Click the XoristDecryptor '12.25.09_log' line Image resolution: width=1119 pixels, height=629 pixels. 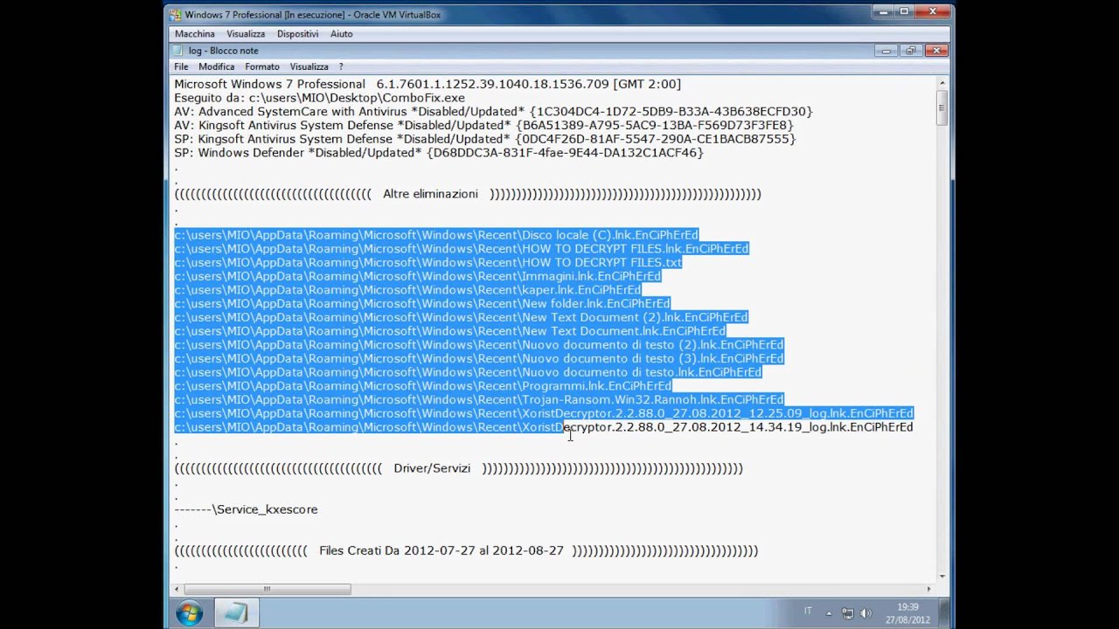coord(544,413)
